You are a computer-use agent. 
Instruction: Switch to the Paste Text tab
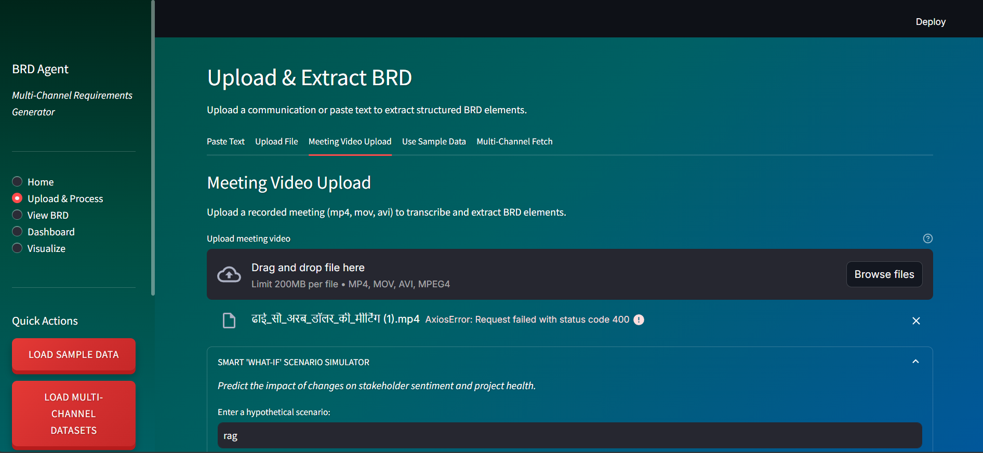(225, 141)
